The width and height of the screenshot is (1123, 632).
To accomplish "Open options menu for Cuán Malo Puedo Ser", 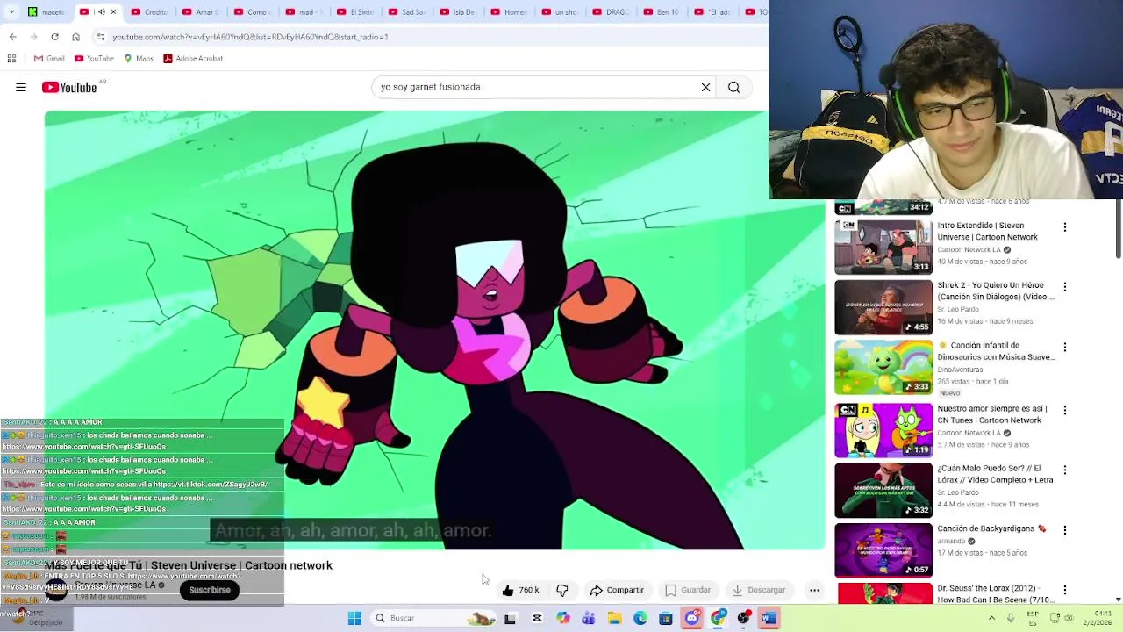I will point(1065,470).
